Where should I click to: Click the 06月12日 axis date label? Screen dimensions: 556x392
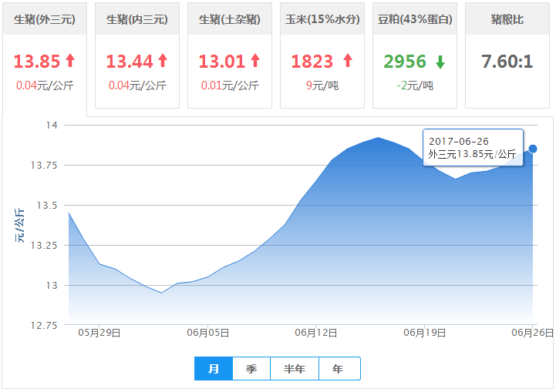(x=318, y=333)
